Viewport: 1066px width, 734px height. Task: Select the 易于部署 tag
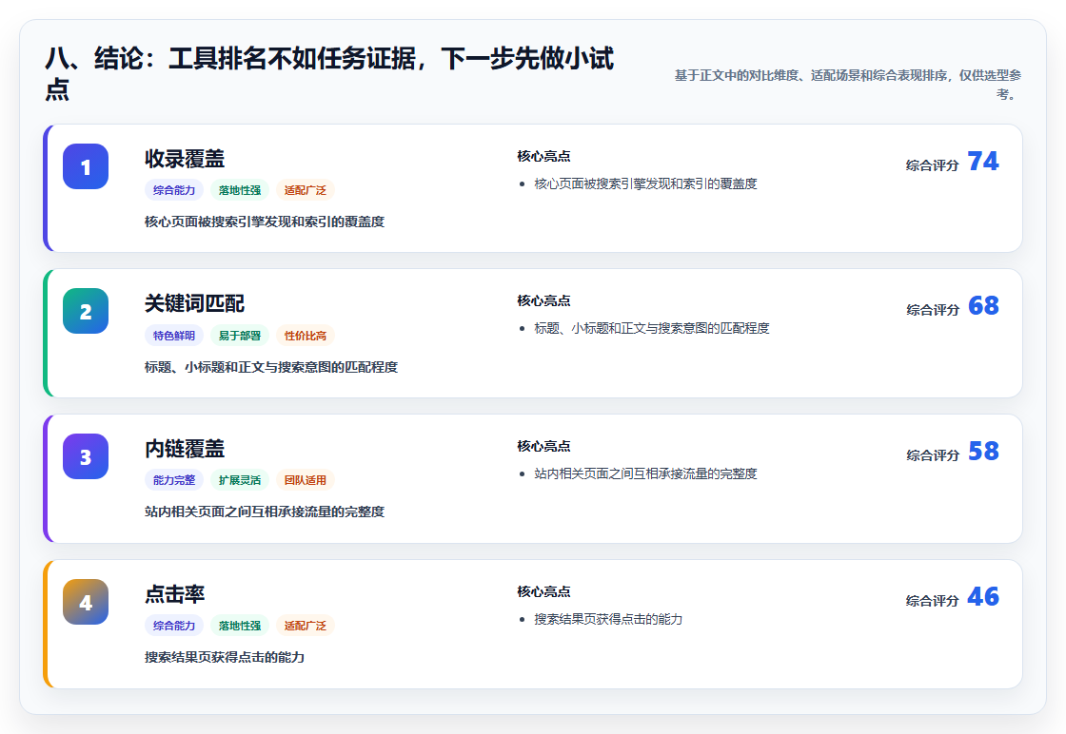pyautogui.click(x=240, y=336)
